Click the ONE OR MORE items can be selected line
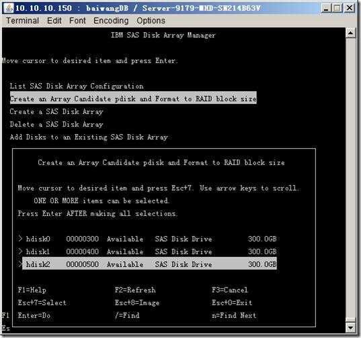 [x=102, y=201]
